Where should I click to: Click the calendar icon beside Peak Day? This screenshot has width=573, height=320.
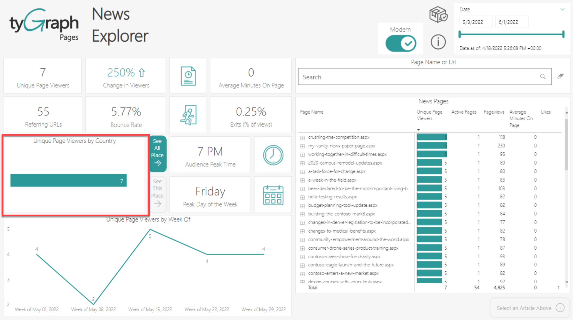273,195
